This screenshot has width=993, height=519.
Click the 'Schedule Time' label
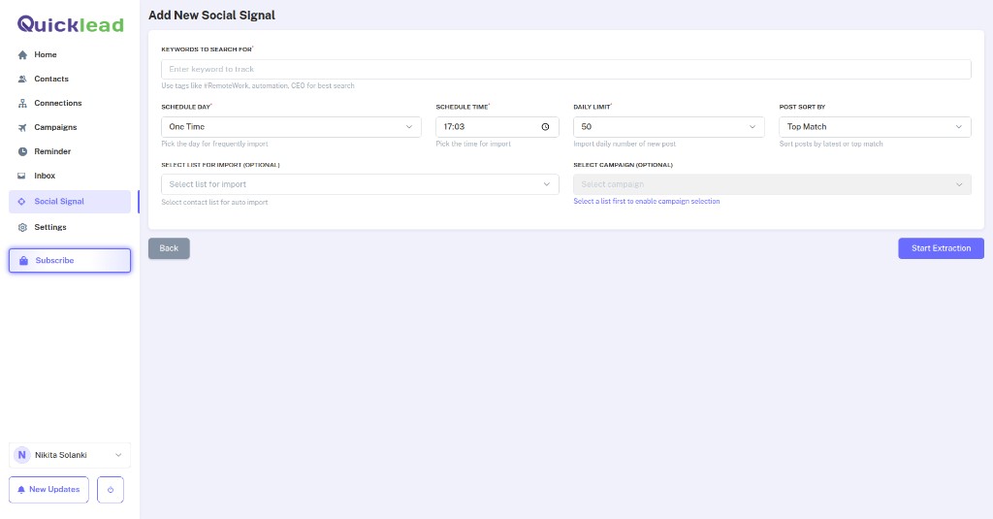coord(463,107)
